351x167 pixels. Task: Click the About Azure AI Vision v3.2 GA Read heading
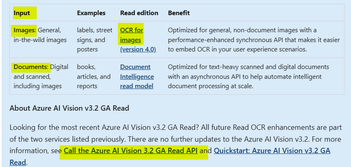[x=69, y=108]
